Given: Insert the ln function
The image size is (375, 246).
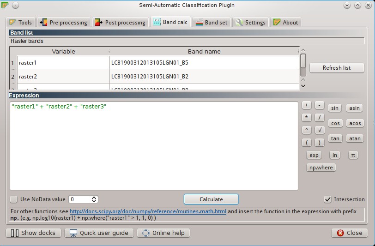Looking at the screenshot, I should click(x=335, y=155).
